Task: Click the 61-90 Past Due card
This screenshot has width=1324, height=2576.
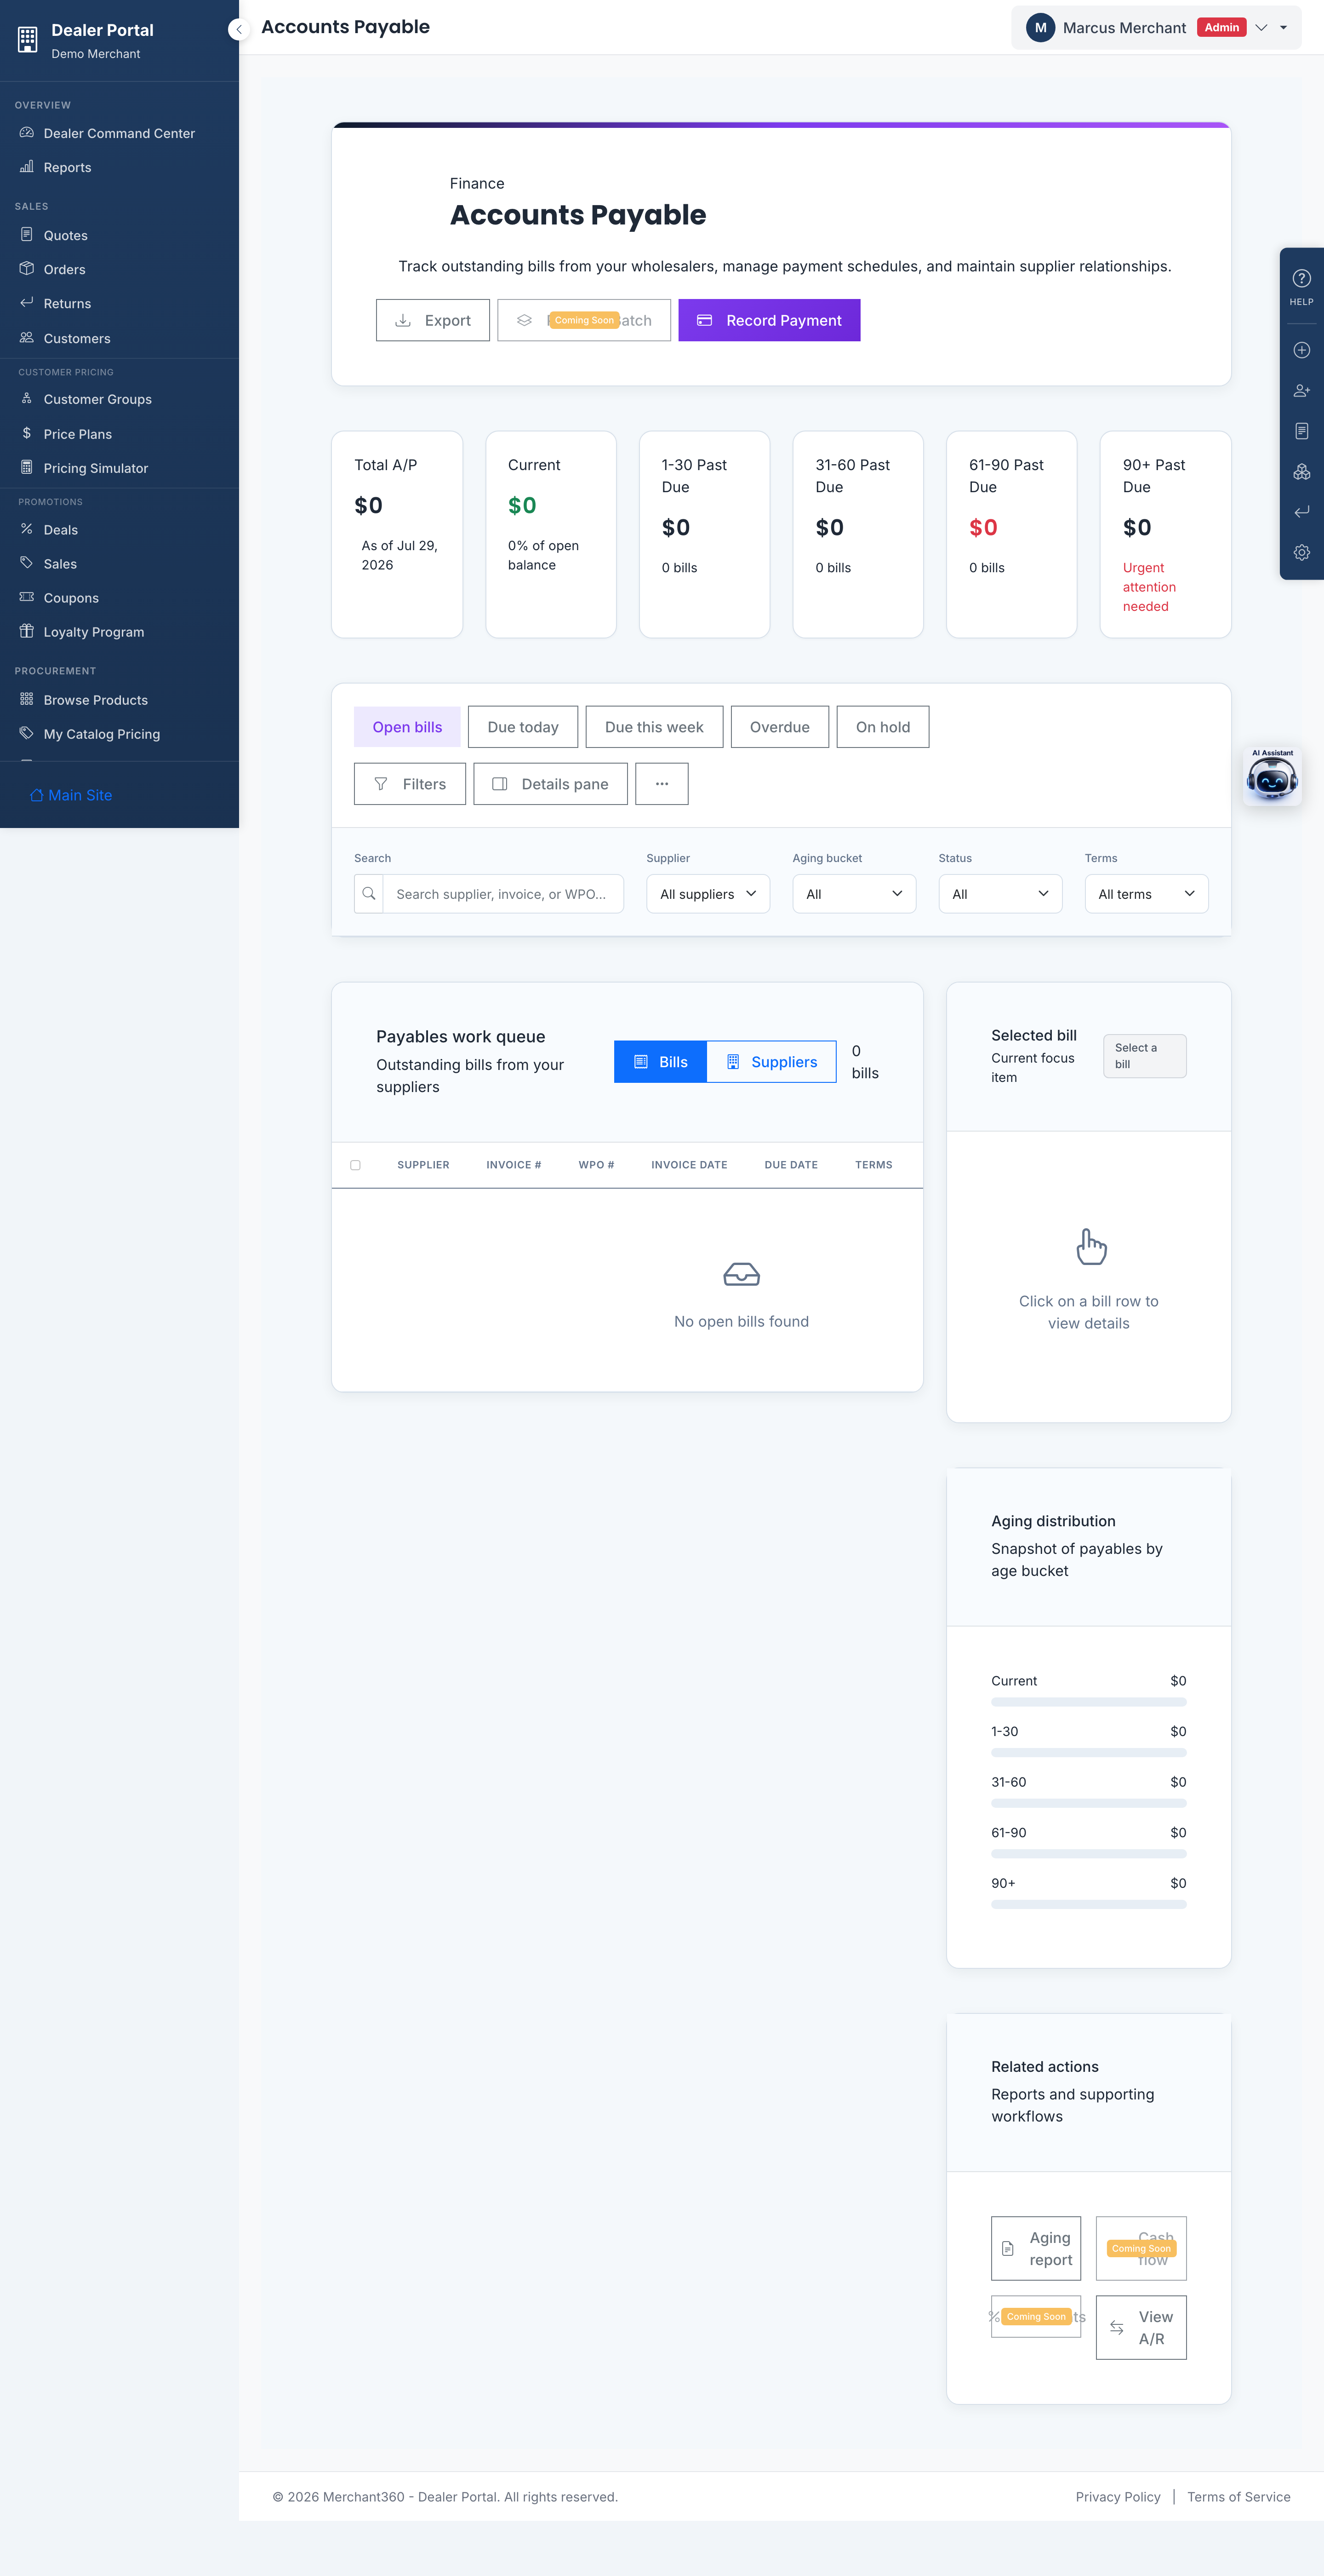Action: tap(1011, 534)
